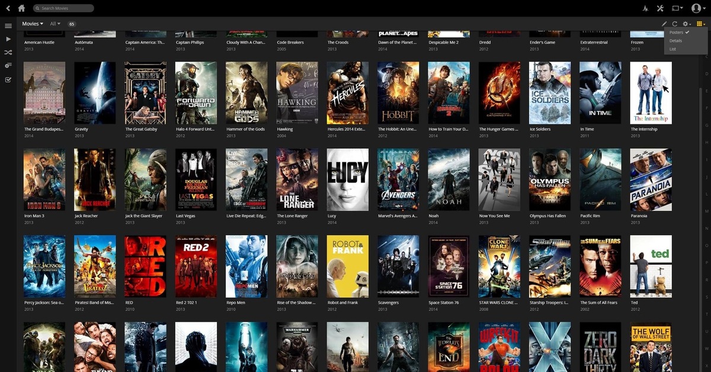Go back using the left arrow icon
The width and height of the screenshot is (711, 372).
click(x=8, y=8)
